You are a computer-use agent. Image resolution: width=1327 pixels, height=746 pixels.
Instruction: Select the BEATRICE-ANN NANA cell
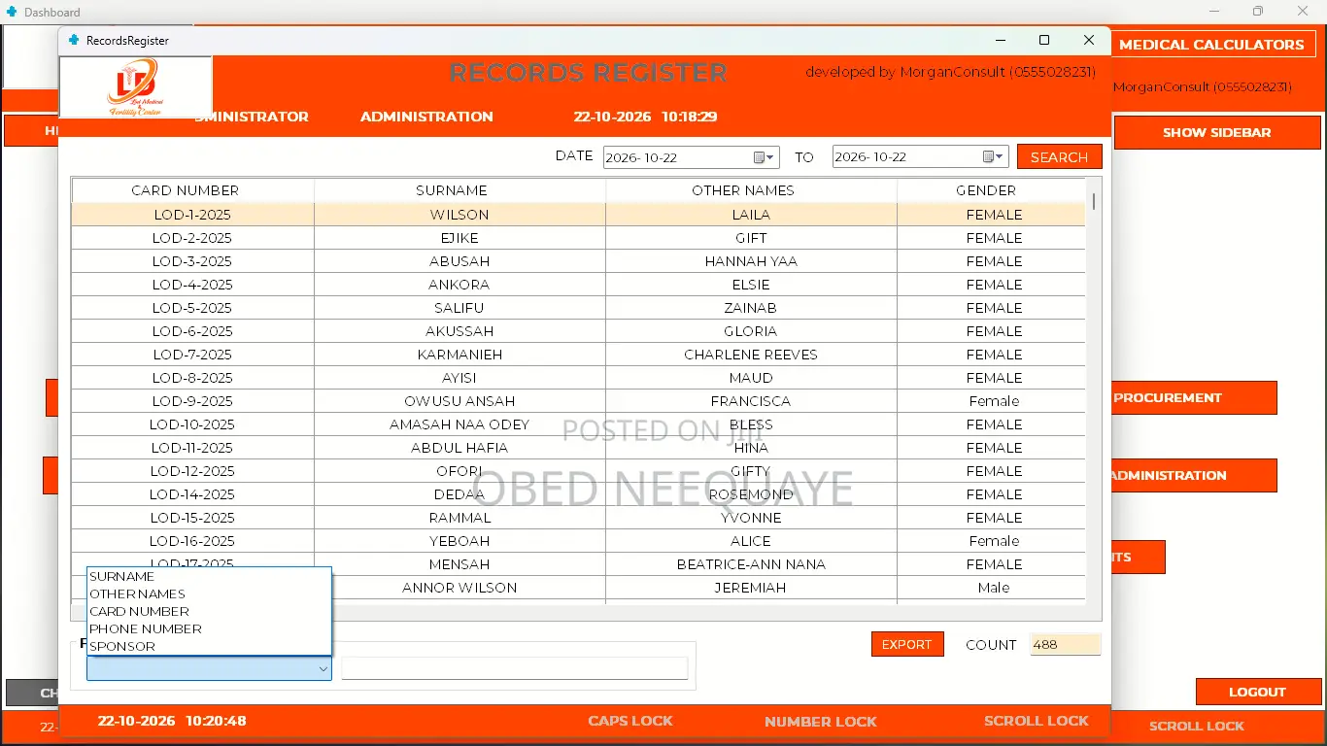point(751,564)
